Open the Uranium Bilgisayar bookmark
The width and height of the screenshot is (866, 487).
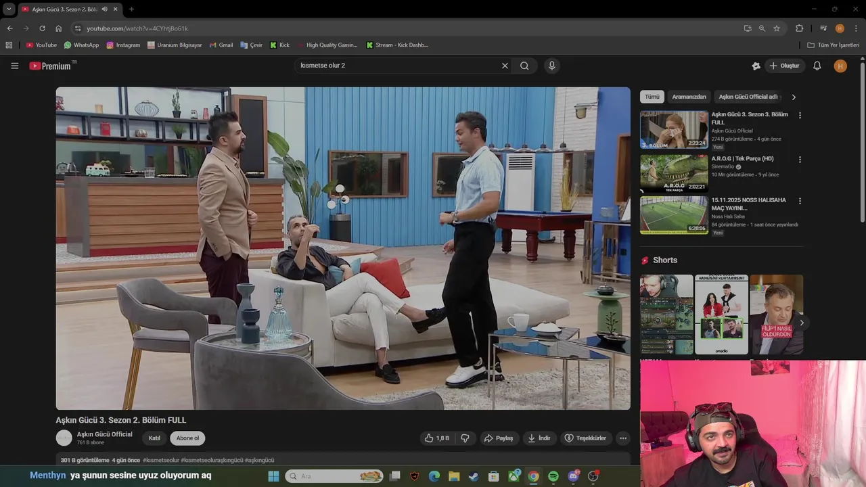point(175,45)
